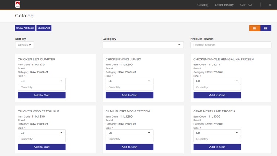The image size is (277, 156).
Task: Add Chicken Whole Hen Galina to cart
Action: pos(217,95)
